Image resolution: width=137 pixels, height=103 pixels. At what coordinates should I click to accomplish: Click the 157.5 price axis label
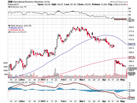tap(131, 66)
